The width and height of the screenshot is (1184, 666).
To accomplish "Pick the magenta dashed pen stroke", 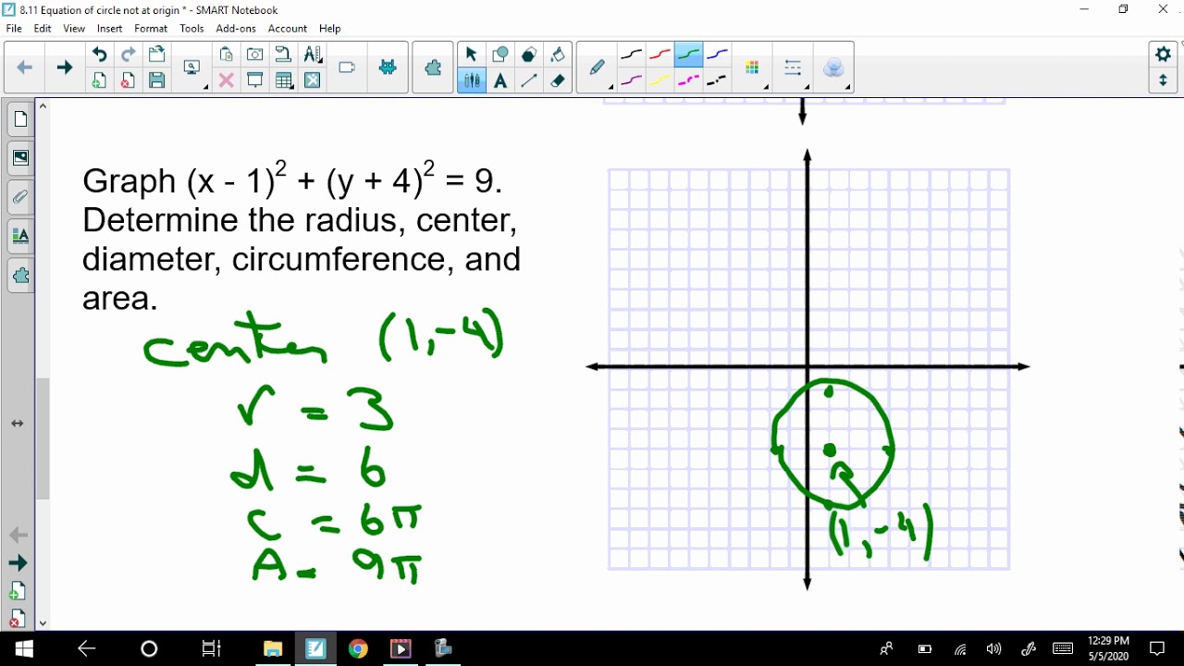I will point(688,80).
